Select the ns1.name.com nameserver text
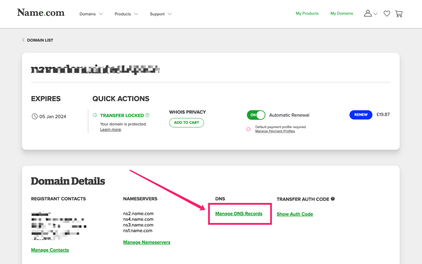Image resolution: width=422 pixels, height=264 pixels. click(x=138, y=231)
